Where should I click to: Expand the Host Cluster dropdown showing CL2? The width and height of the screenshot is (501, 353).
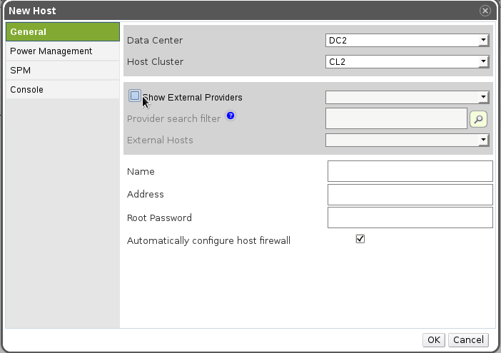tap(407, 62)
